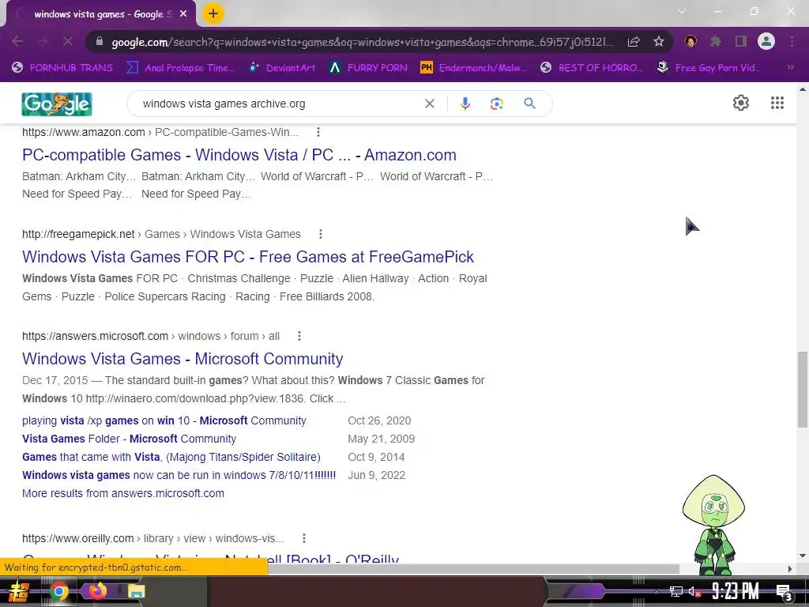Open the extensions puzzle icon
The height and width of the screenshot is (607, 809).
[x=716, y=41]
